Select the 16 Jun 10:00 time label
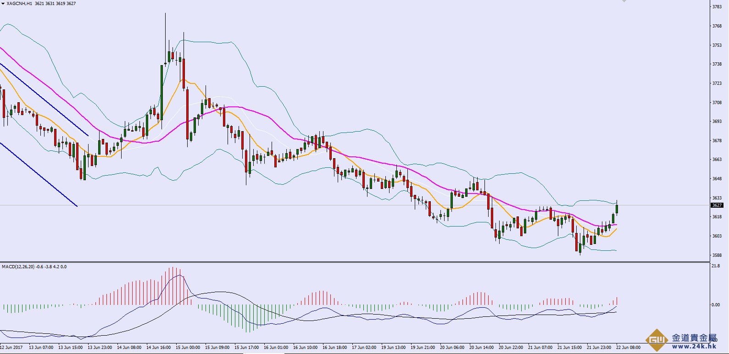This screenshot has width=729, height=354. pos(305,348)
